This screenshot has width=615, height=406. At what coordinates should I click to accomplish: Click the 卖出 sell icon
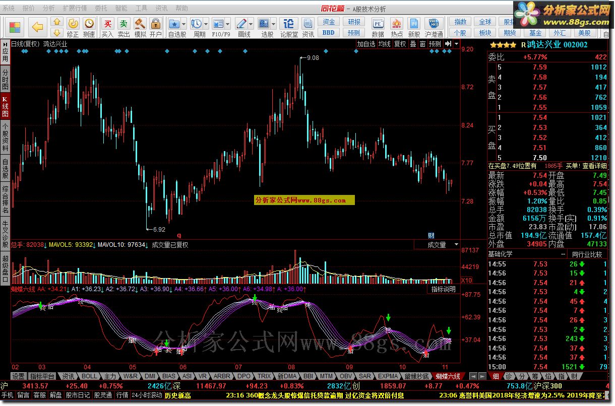[124, 27]
